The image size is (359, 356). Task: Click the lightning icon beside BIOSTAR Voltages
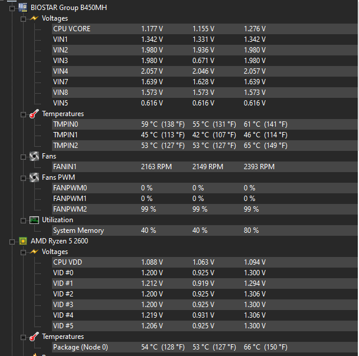click(x=34, y=18)
